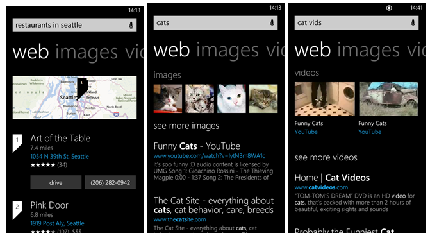
Task: Tap microphone icon in restaurants in seattle search
Action: click(131, 25)
